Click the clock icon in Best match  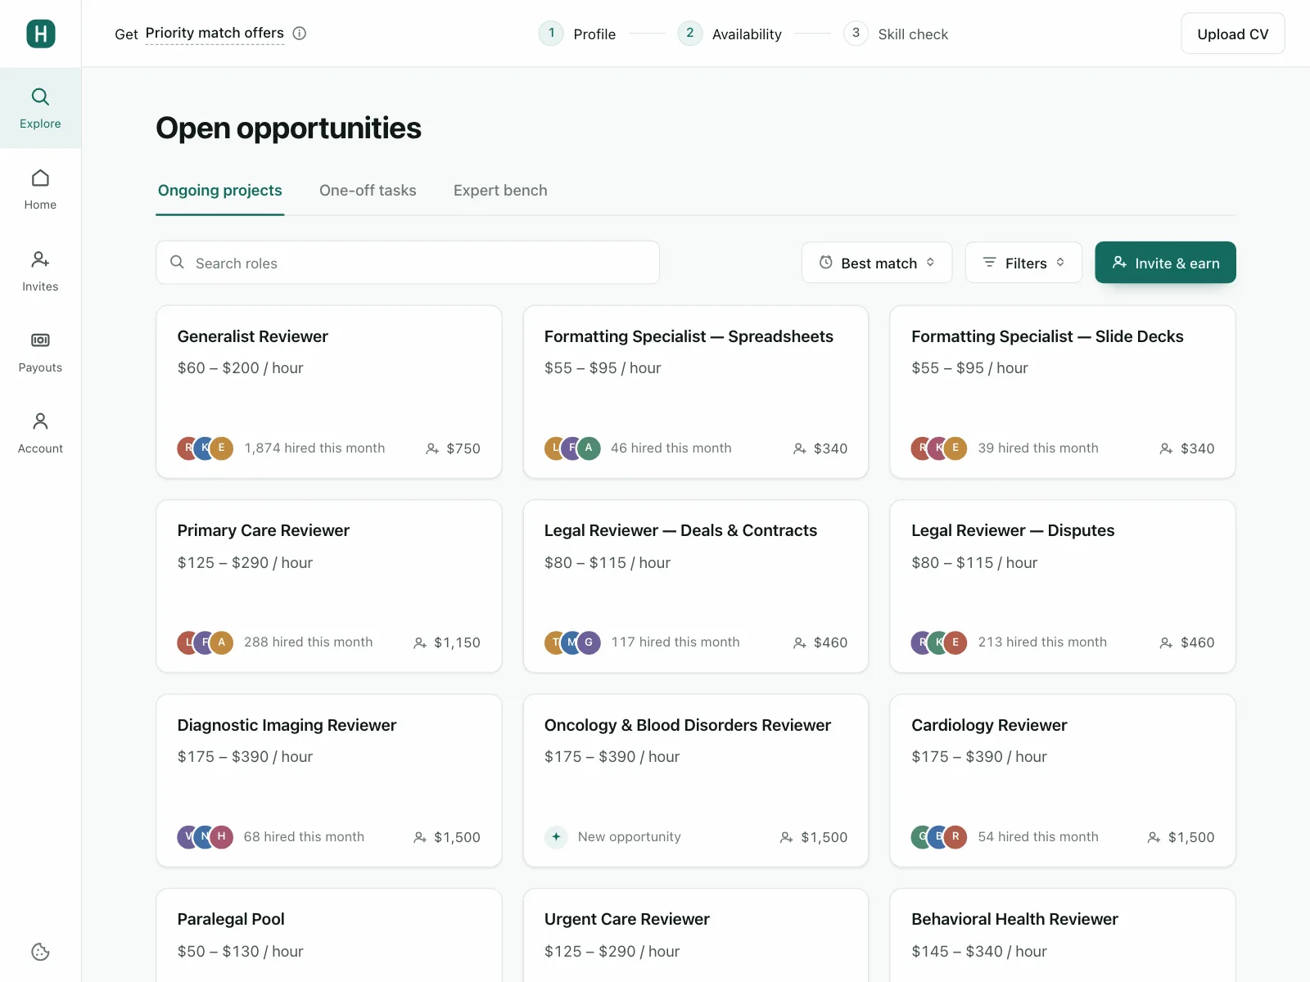click(x=826, y=262)
